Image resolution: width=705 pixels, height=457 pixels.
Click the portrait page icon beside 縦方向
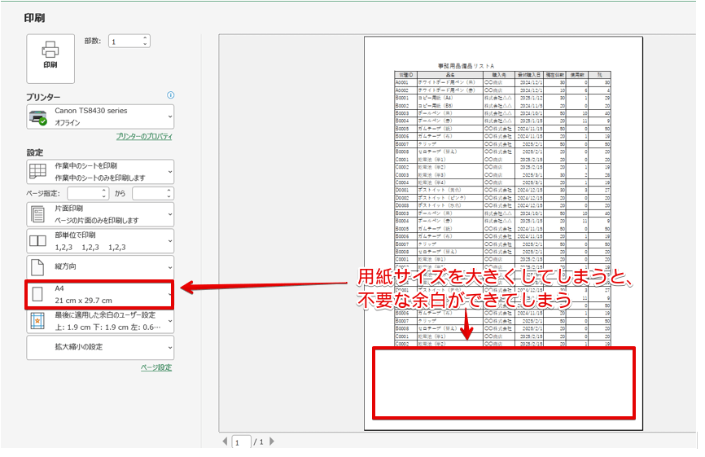[37, 266]
